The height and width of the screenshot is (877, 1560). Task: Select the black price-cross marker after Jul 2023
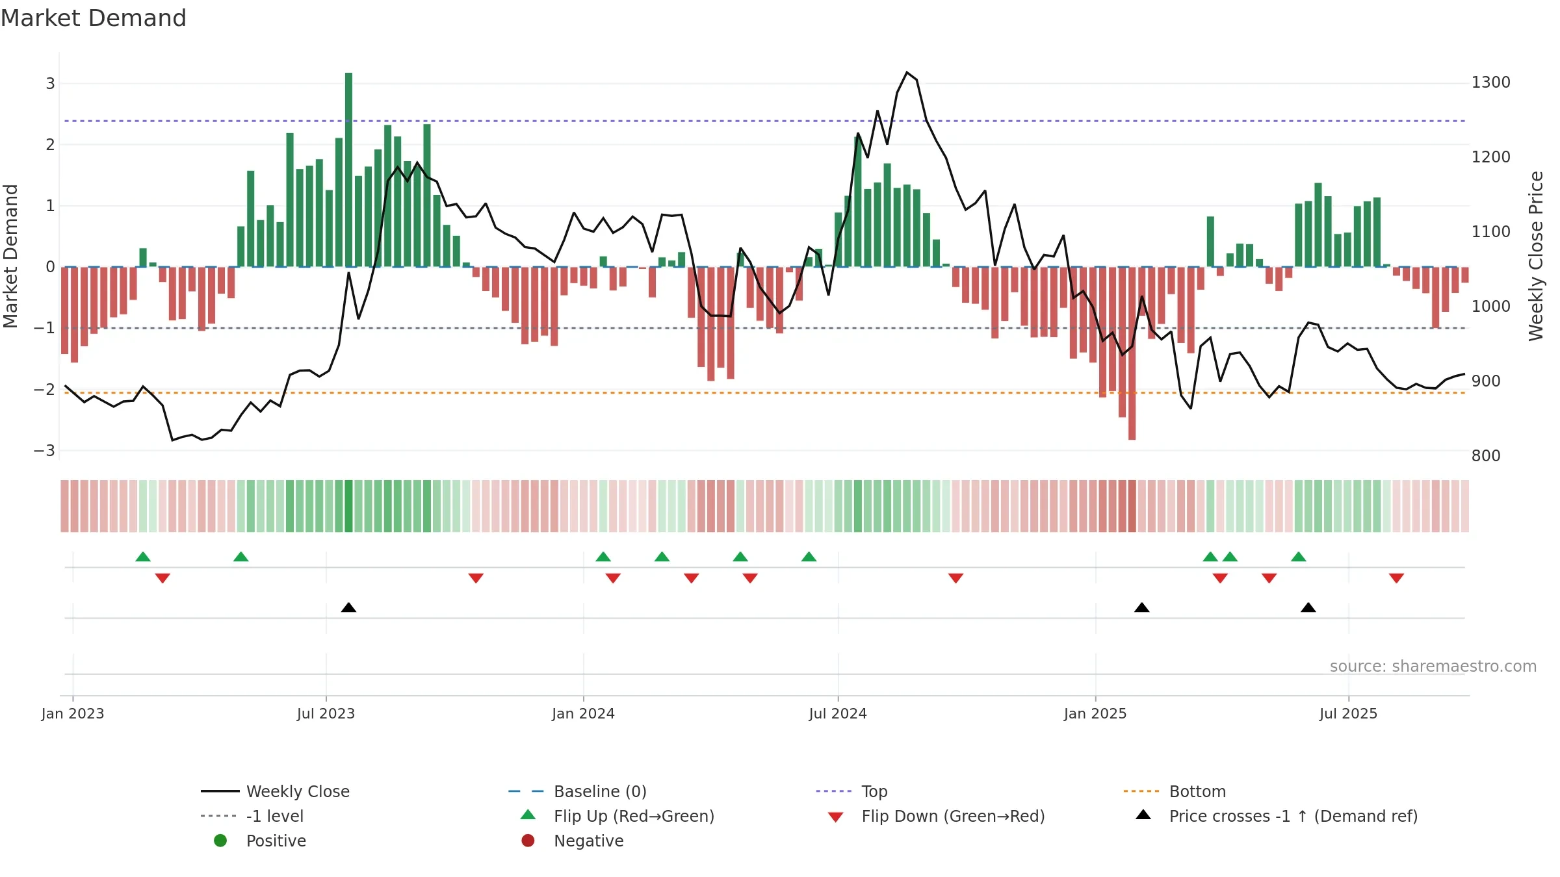point(348,607)
